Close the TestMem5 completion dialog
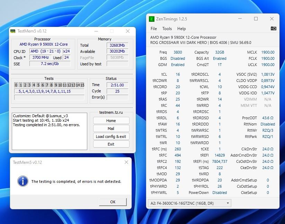 (x=126, y=162)
